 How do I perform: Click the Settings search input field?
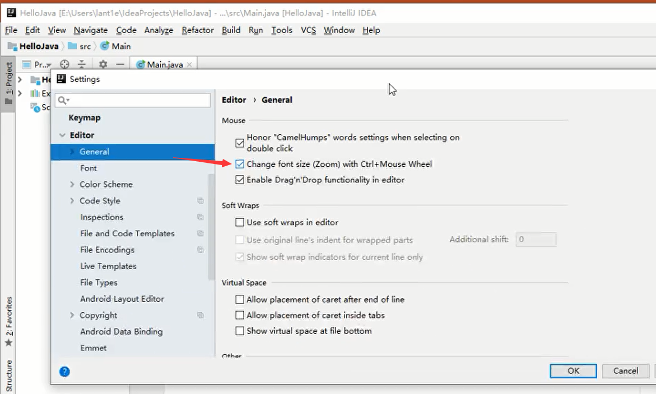click(x=133, y=100)
